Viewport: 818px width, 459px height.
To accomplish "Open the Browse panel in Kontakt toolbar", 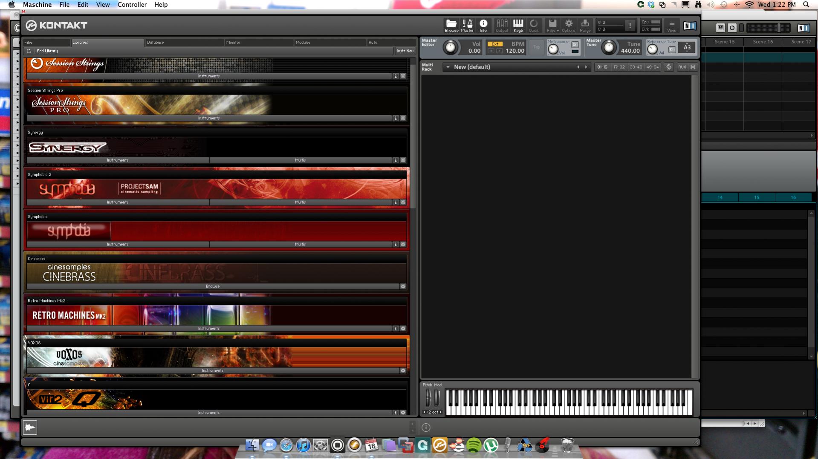I will point(451,26).
